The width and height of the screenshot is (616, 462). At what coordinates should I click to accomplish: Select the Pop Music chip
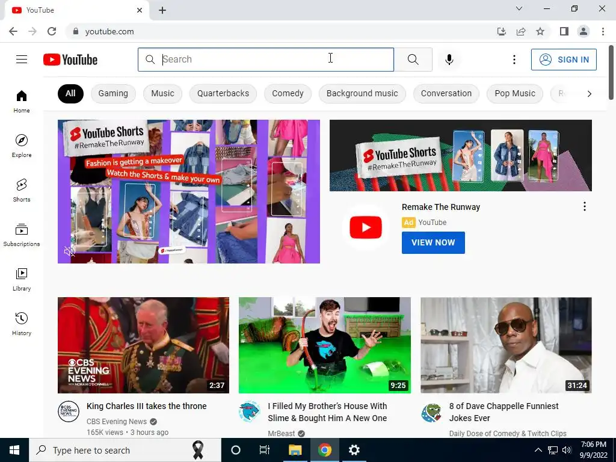tap(515, 93)
